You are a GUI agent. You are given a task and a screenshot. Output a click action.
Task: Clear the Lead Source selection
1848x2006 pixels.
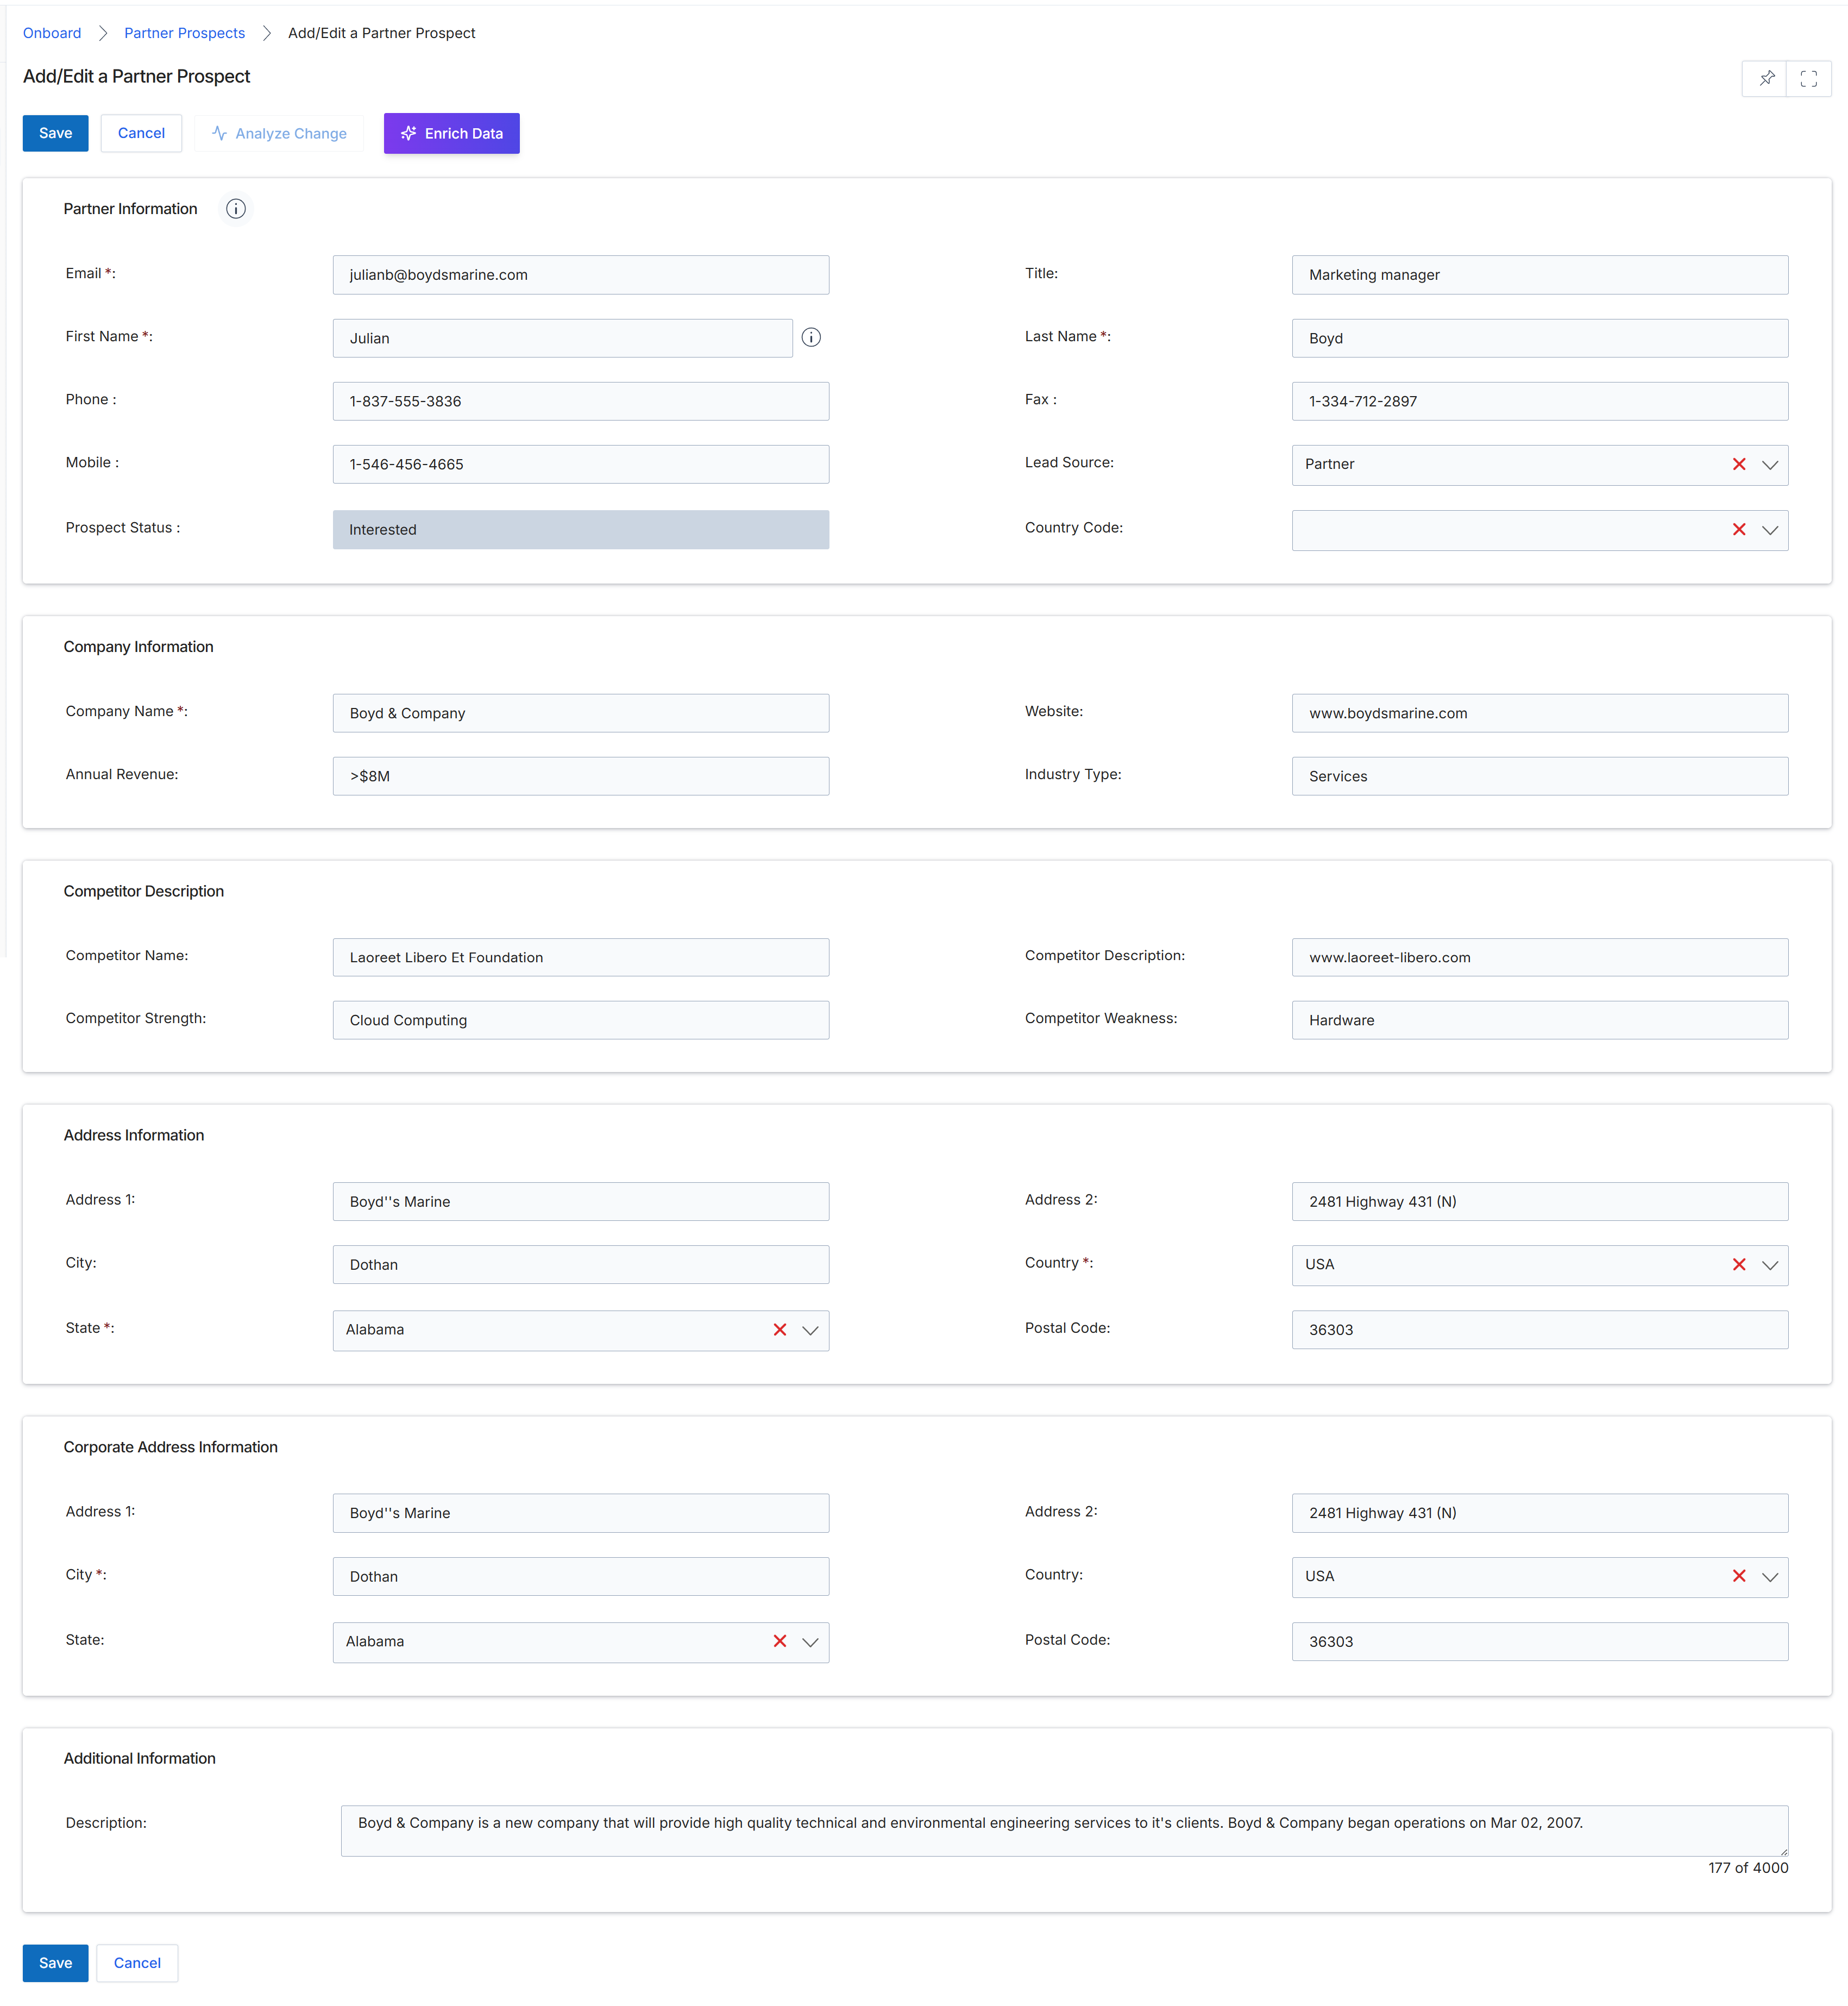[1739, 464]
